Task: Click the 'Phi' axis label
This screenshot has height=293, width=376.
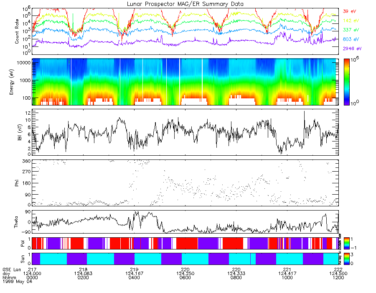Action: pos(17,183)
